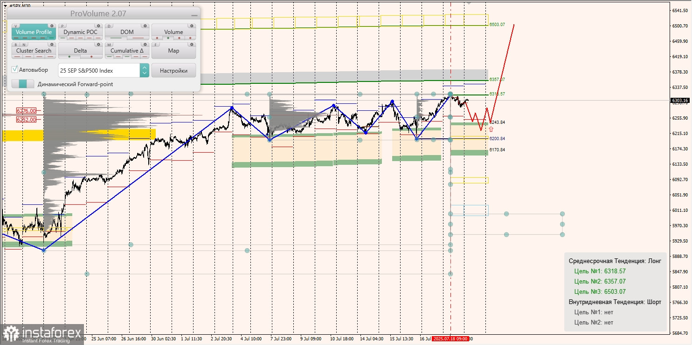Toggle the green dot under Volume button
The height and width of the screenshot is (345, 692).
[168, 38]
